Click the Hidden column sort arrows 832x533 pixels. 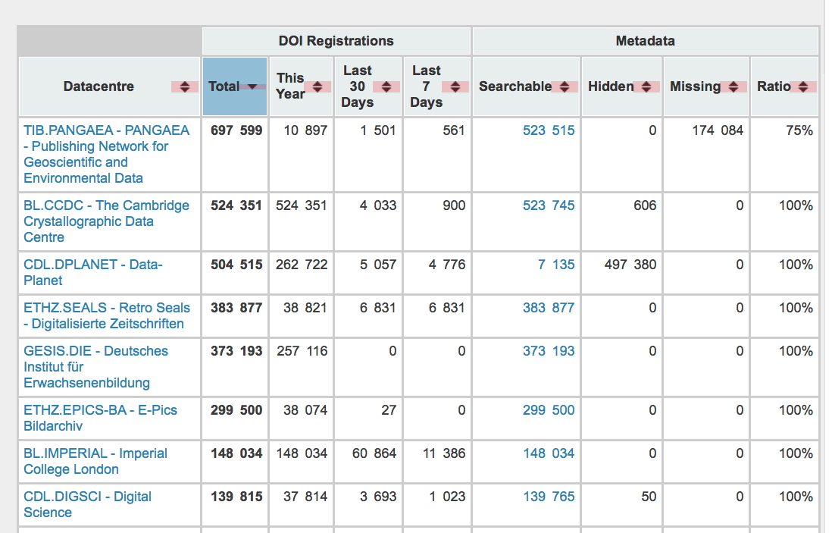[646, 87]
